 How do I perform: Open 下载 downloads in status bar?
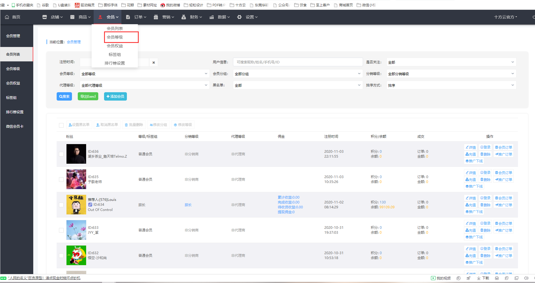pyautogui.click(x=483, y=278)
